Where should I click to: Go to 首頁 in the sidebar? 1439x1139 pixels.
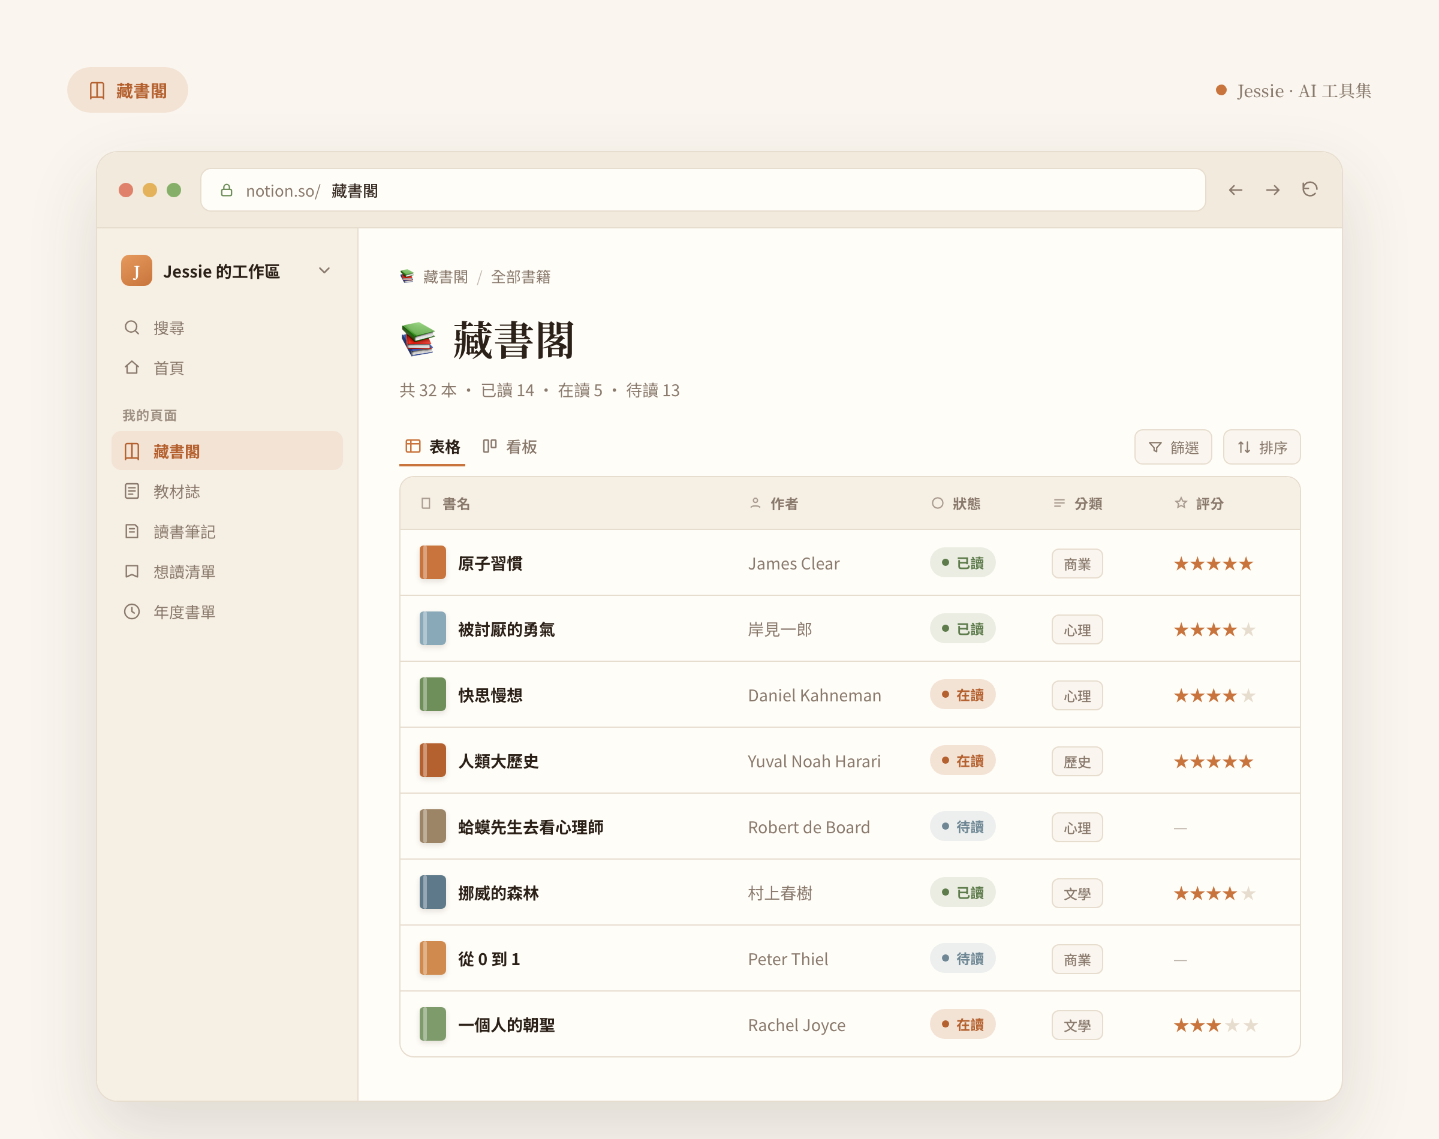click(227, 367)
